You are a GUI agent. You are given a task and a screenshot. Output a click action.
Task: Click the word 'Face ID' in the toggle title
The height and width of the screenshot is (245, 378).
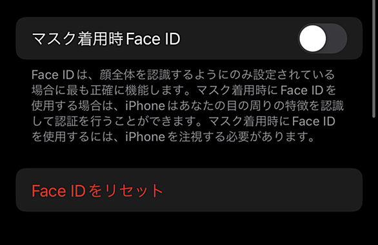point(153,39)
